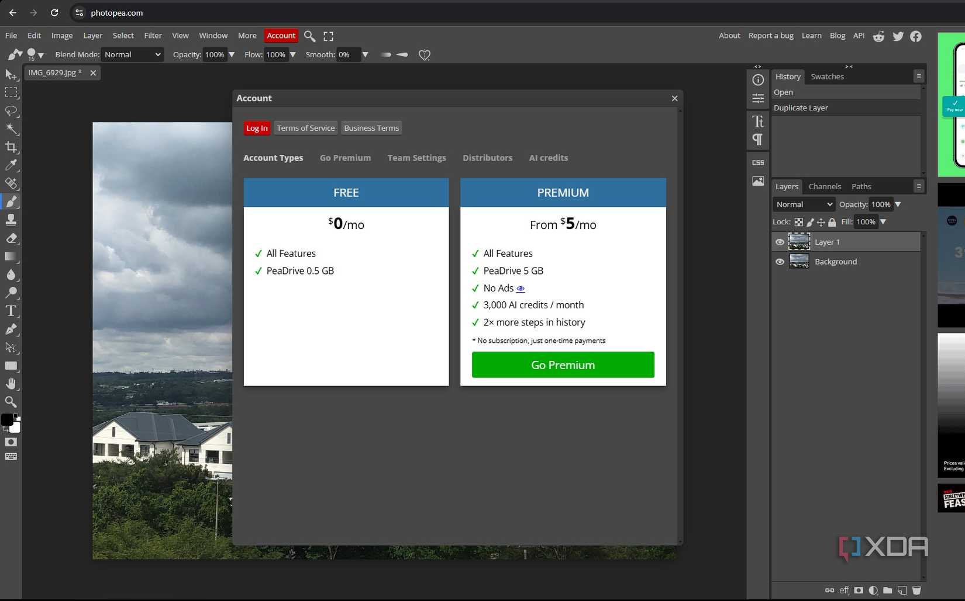
Task: Expand the Smooth value dropdown in options bar
Action: click(x=365, y=55)
